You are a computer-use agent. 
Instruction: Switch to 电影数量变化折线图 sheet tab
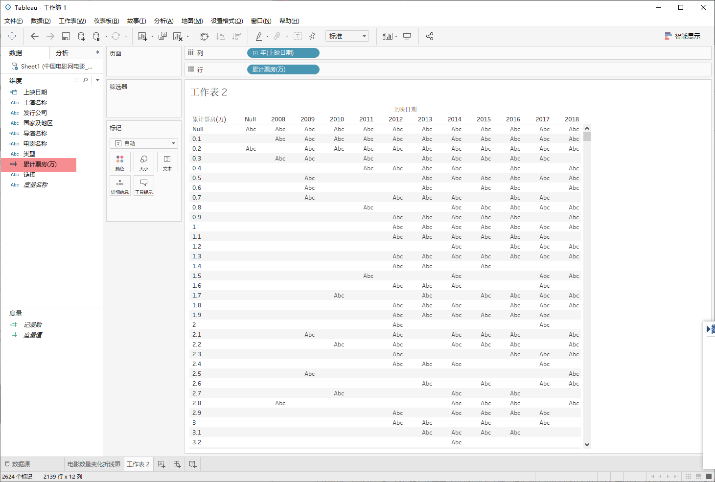[x=93, y=464]
